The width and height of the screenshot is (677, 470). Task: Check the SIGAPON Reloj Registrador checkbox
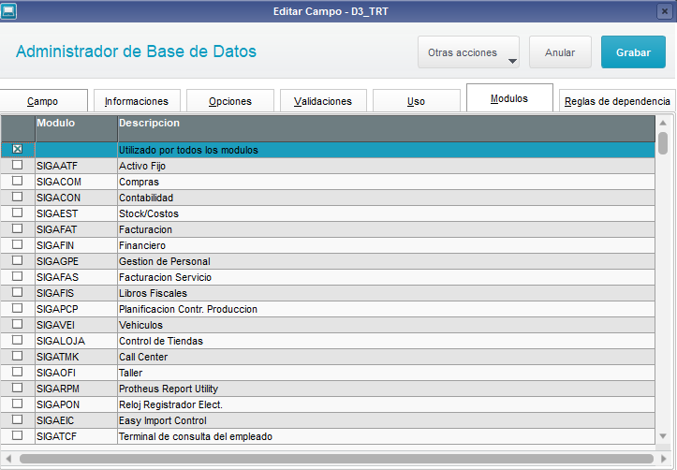tap(17, 404)
